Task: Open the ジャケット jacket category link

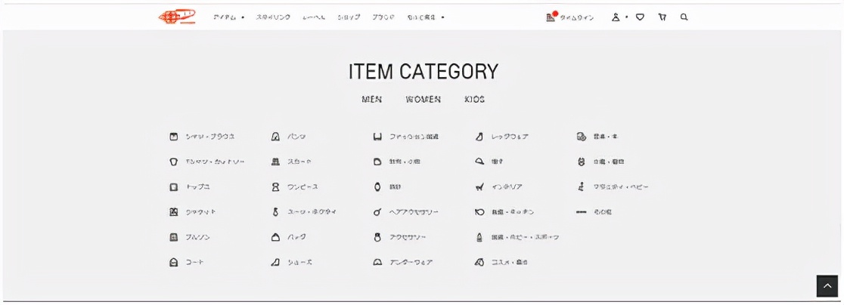Action: pos(200,212)
